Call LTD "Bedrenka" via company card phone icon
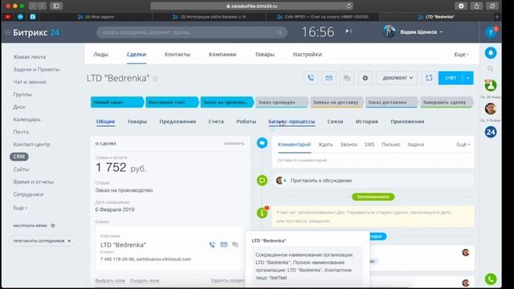514x289 pixels. 212,244
